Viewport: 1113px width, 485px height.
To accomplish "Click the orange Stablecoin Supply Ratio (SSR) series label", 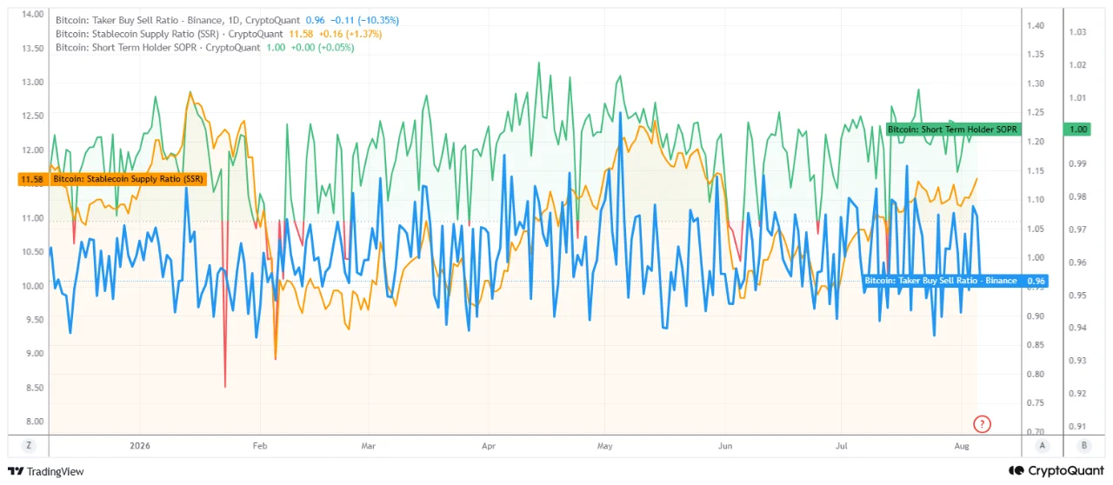I will (x=127, y=179).
